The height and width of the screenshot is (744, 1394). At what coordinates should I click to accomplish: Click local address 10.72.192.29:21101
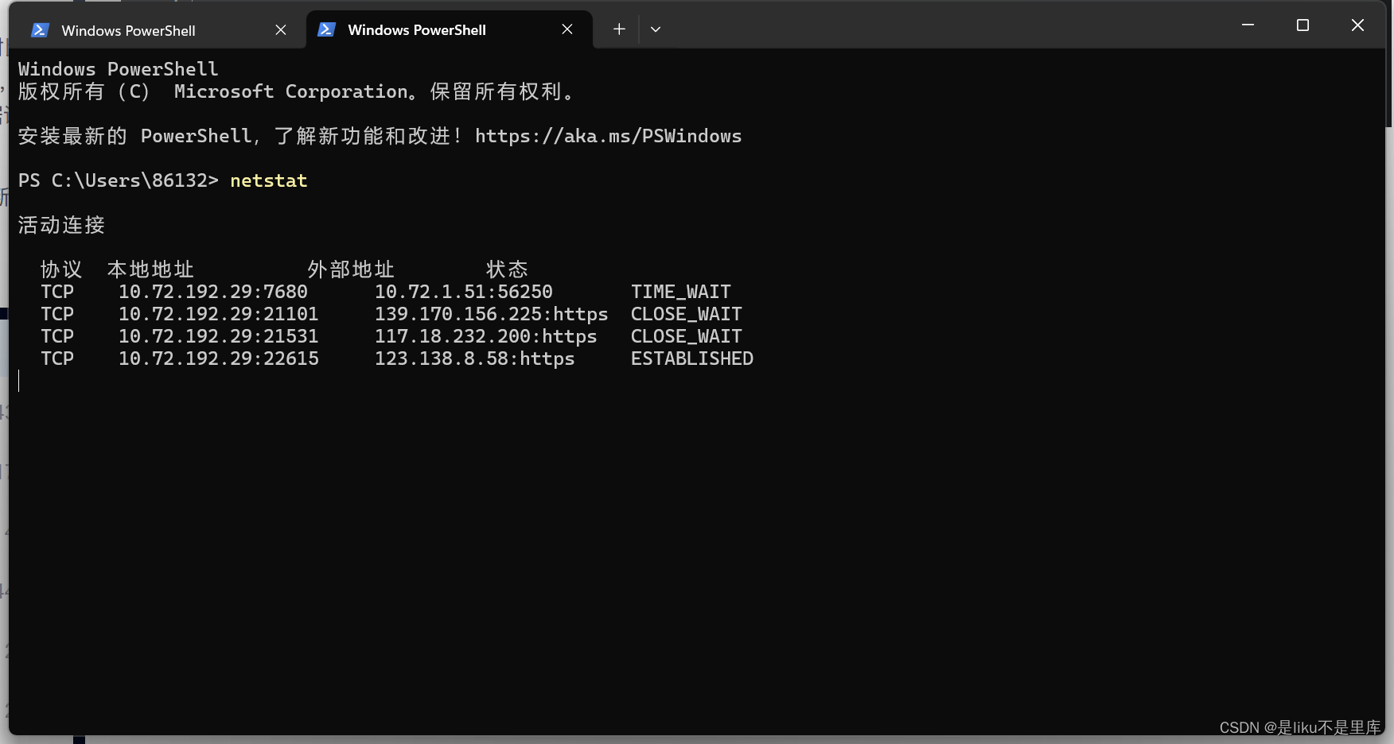(219, 314)
